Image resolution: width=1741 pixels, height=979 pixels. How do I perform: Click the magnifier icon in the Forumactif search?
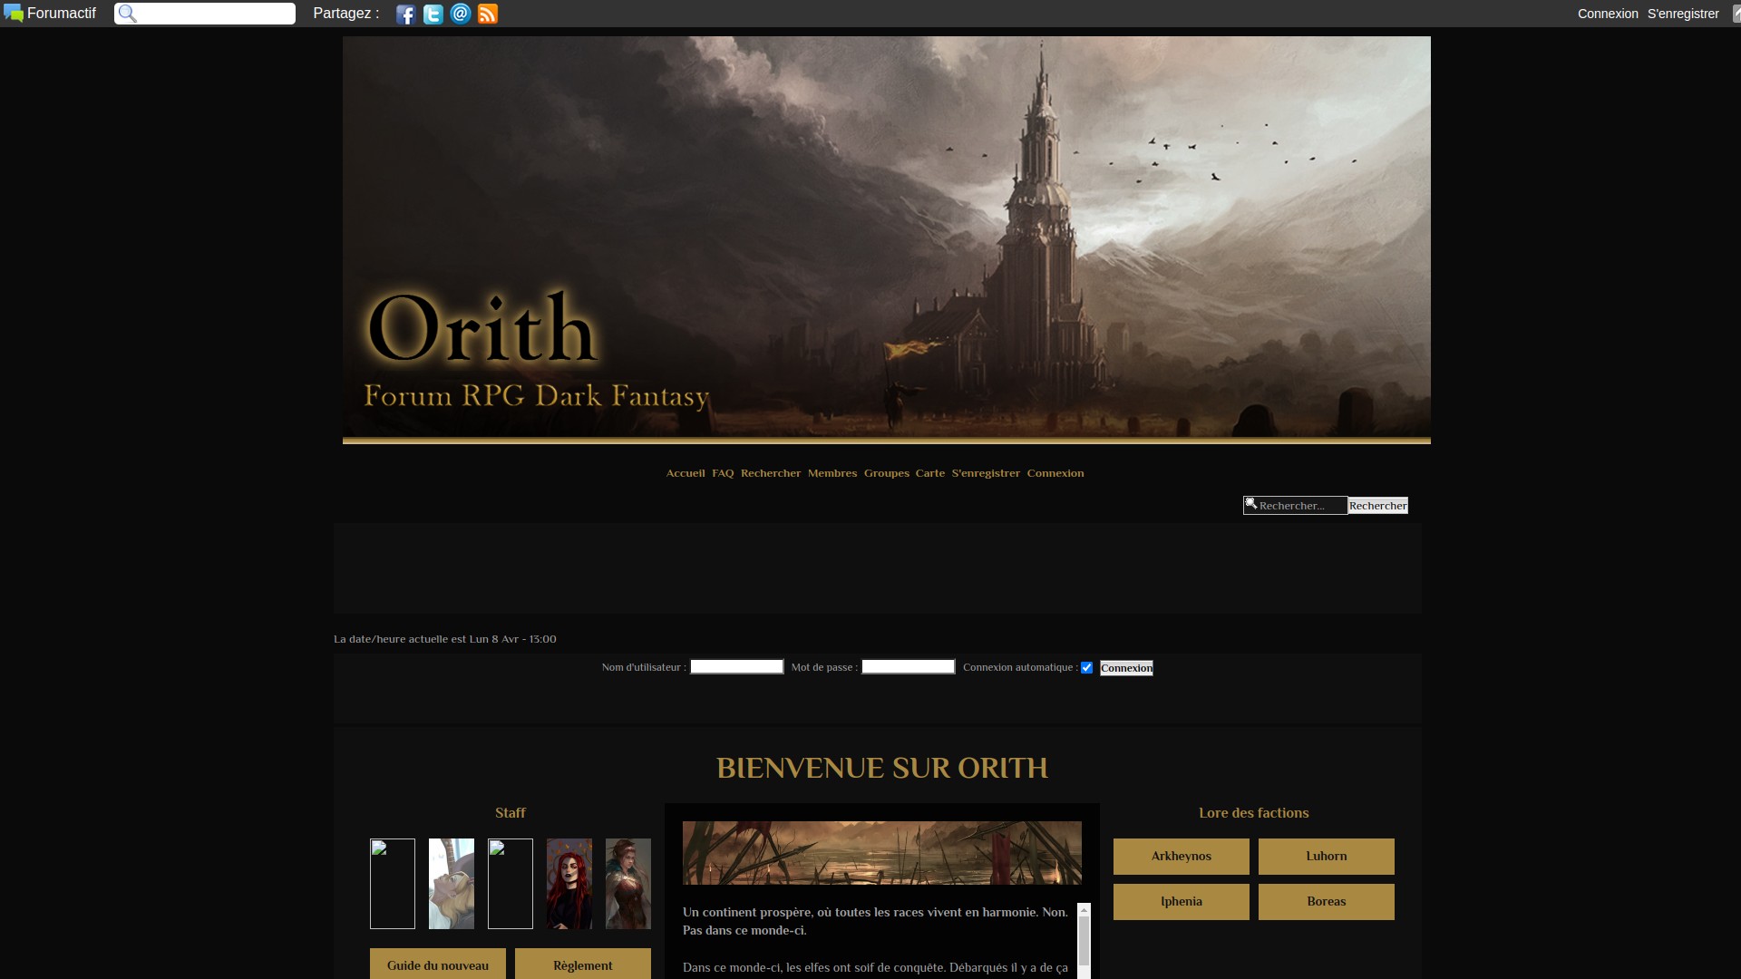[x=128, y=14]
